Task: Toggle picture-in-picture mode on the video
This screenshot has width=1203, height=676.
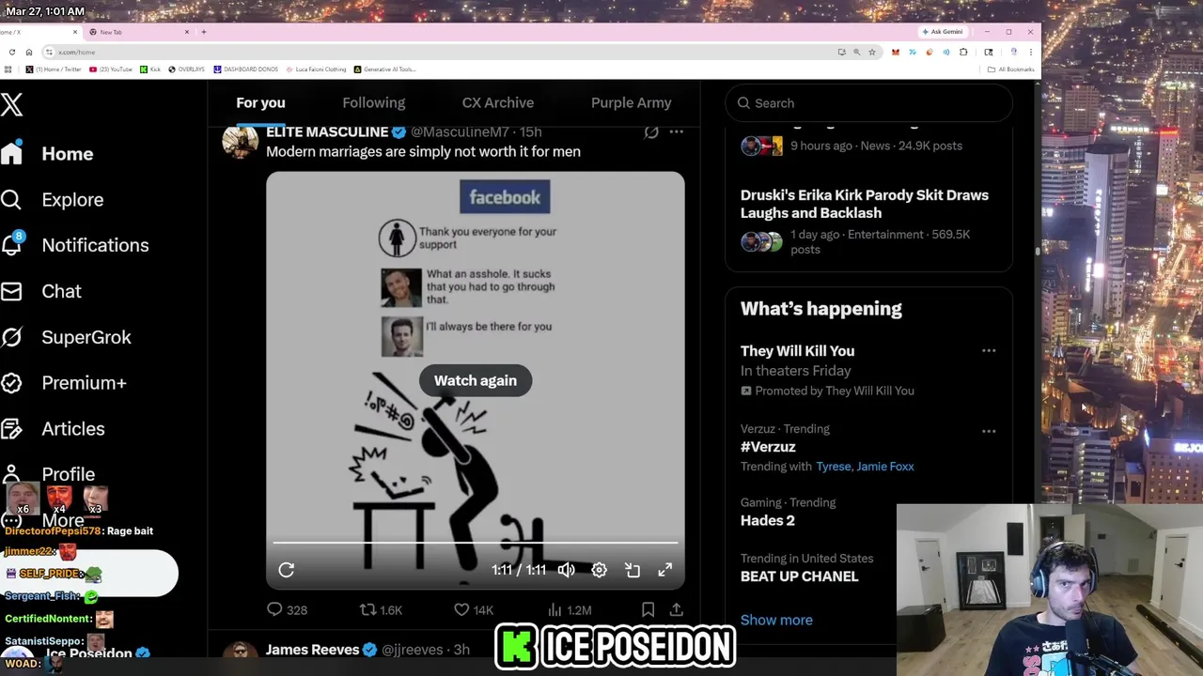Action: (633, 570)
